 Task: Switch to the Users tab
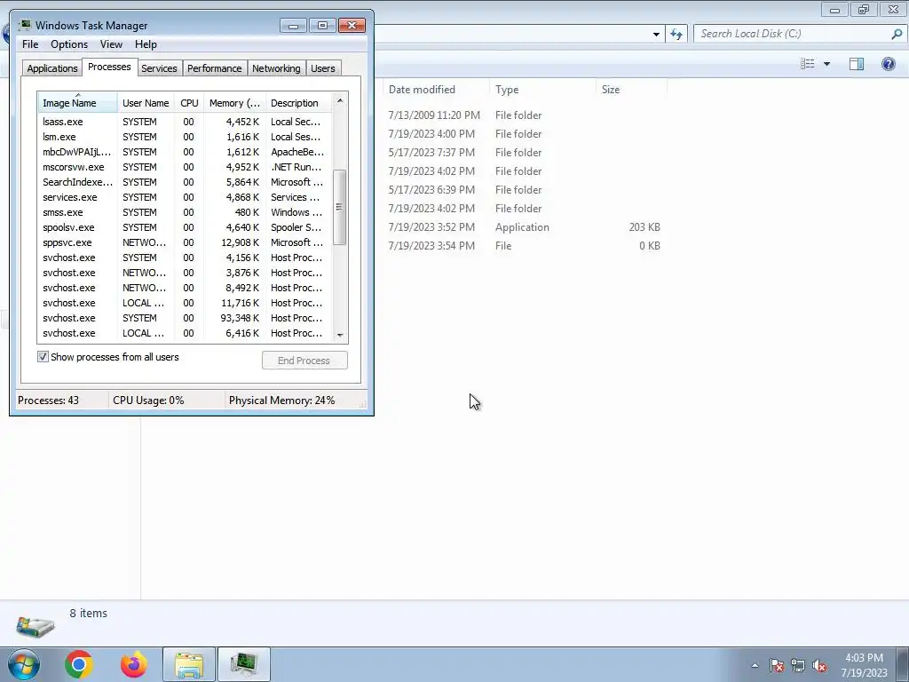(x=322, y=68)
